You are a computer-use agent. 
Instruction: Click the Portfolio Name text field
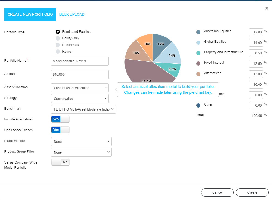[x=80, y=61]
